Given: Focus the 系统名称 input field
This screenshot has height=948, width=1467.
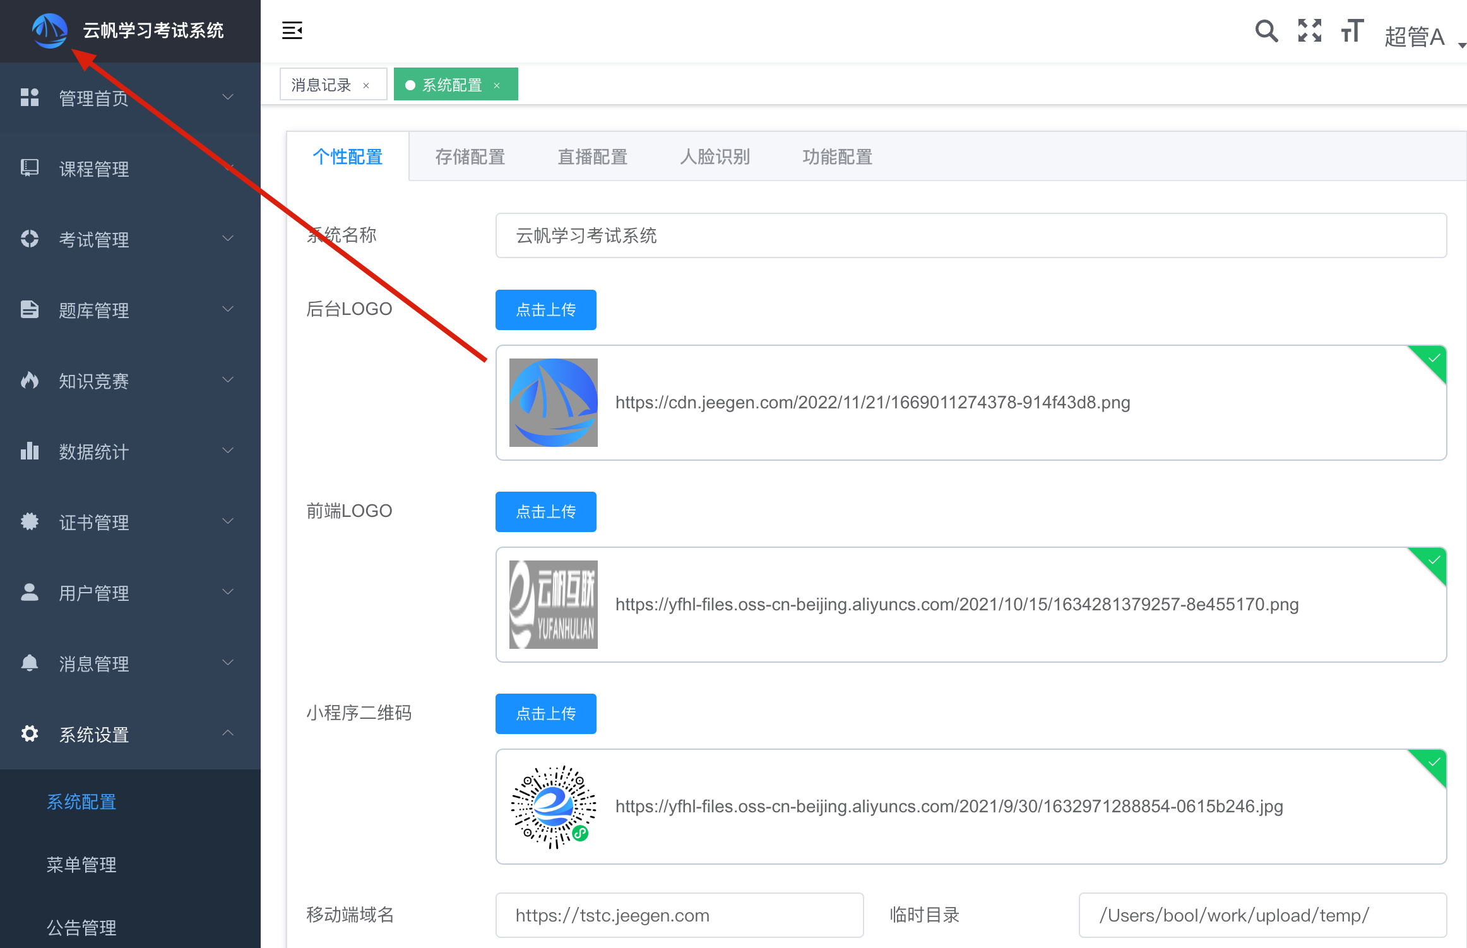Looking at the screenshot, I should (971, 235).
